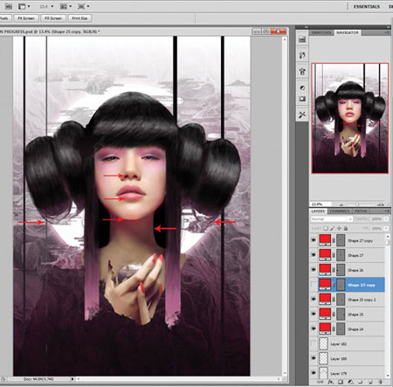Viewport: 393px width, 387px height.
Task: Switch to the Swatches tab
Action: 321,32
